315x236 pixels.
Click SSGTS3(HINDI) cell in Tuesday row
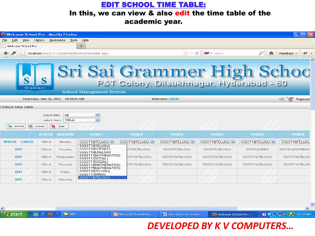[257, 149]
